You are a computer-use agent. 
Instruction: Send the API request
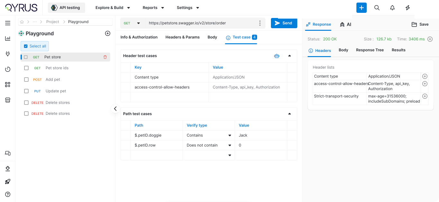[x=284, y=23]
